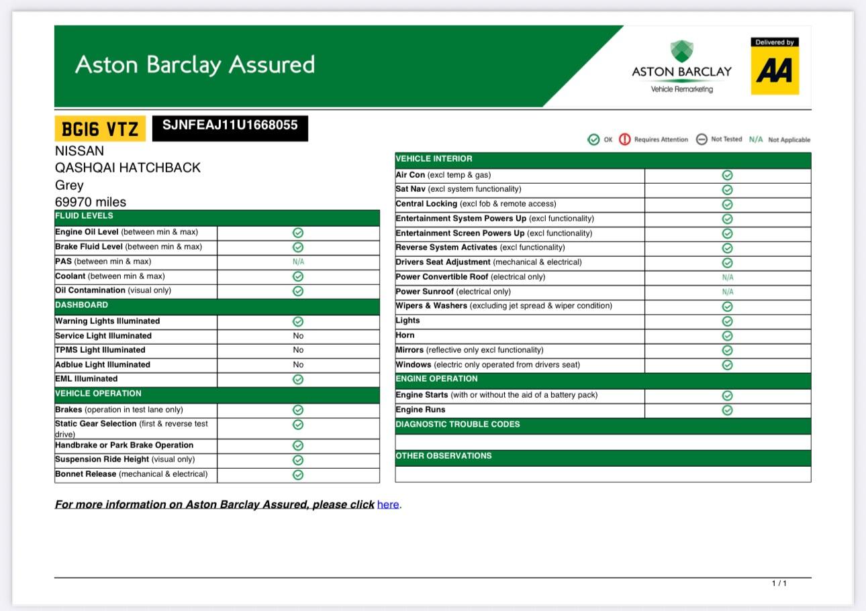Select the VIN number SJNFEAJ11U1668055
This screenshot has width=866, height=611.
tap(230, 125)
